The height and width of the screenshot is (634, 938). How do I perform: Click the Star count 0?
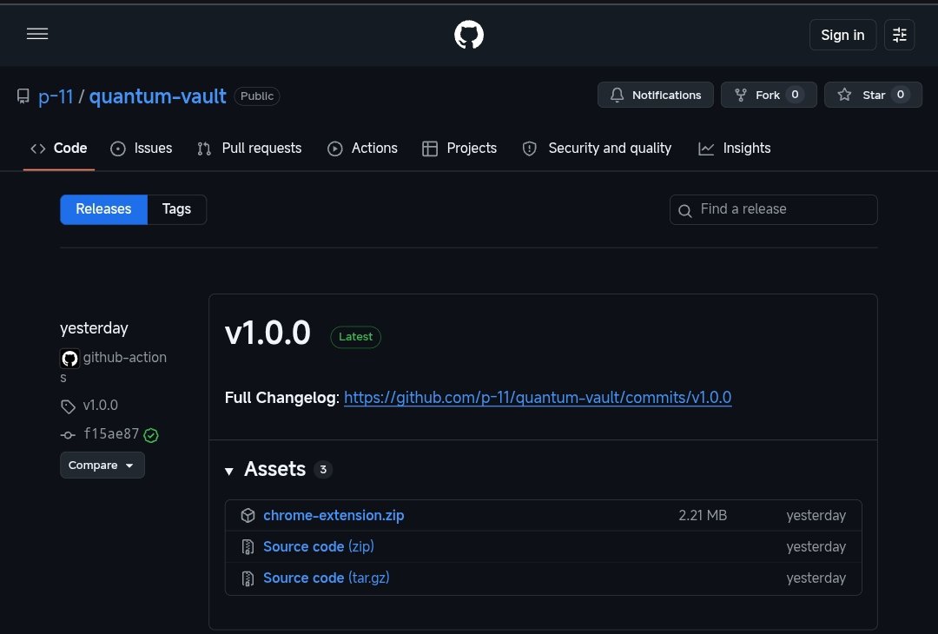[x=900, y=95]
